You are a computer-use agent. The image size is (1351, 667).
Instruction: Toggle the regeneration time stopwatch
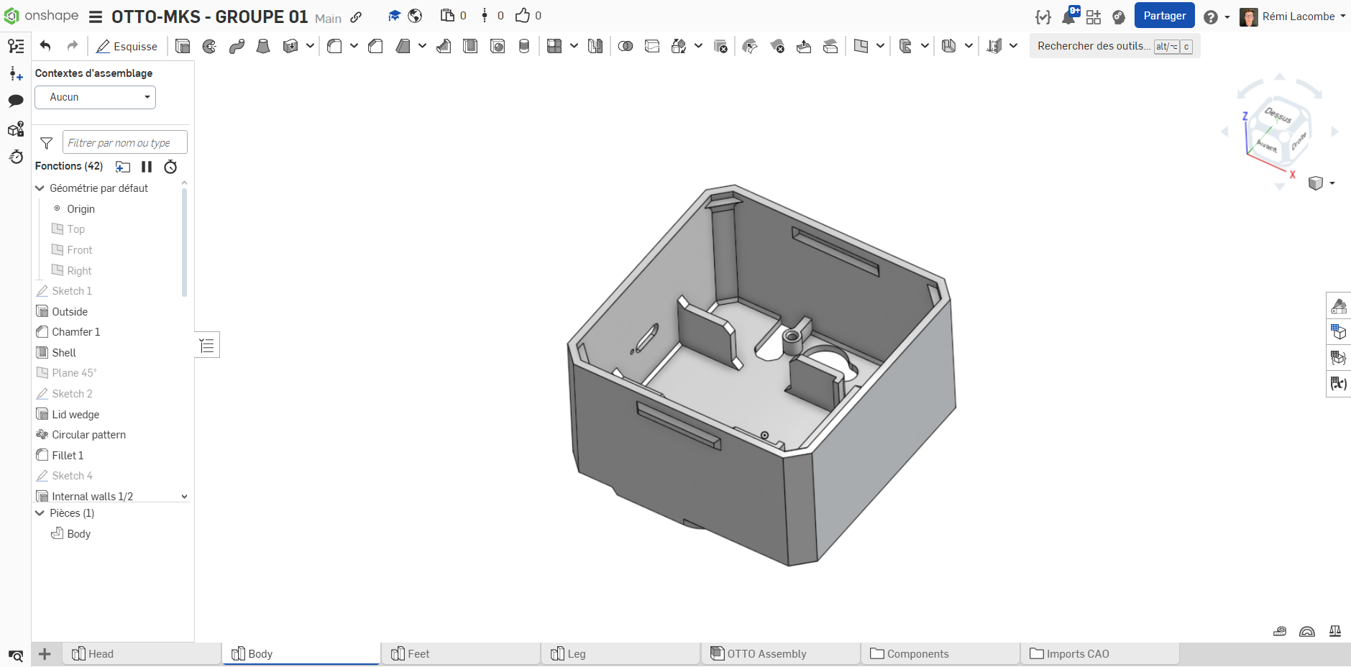coord(170,167)
